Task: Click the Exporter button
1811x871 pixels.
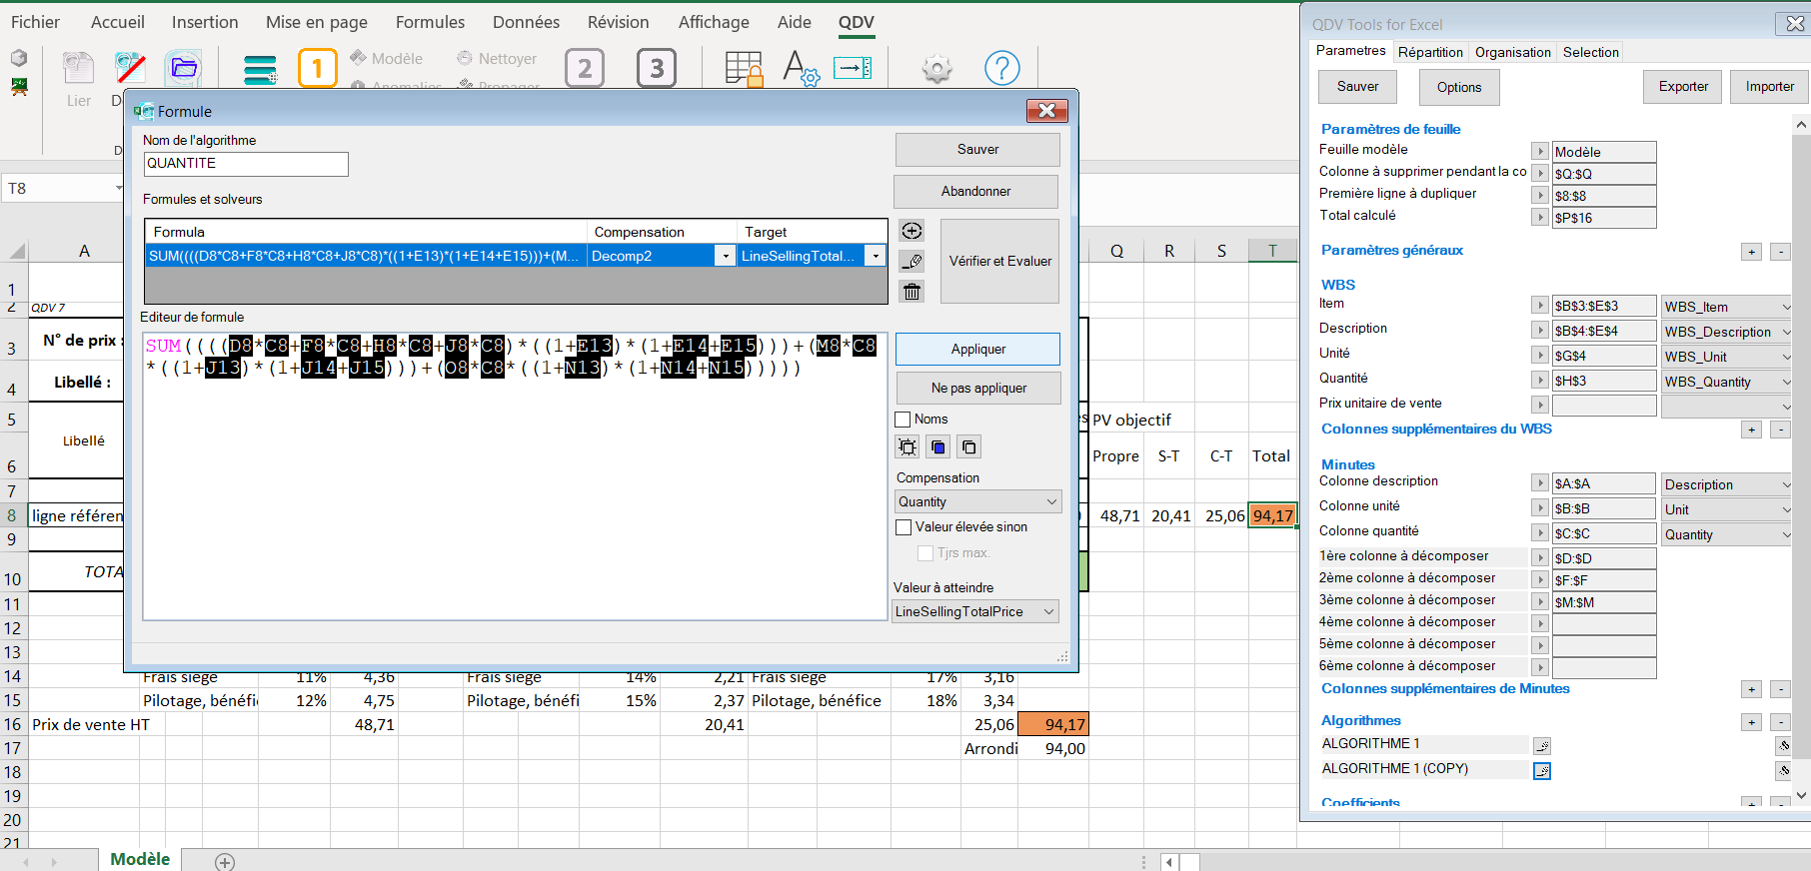Action: click(1683, 87)
